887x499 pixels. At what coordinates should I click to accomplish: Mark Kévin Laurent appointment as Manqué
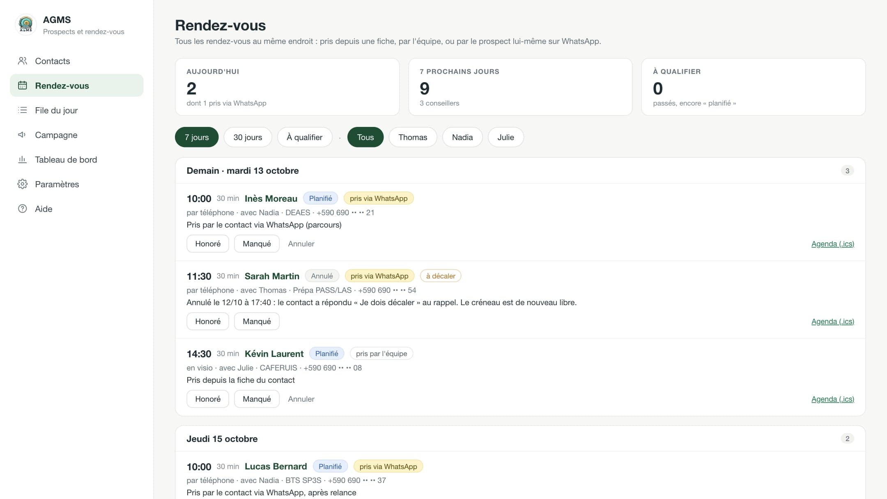coord(257,399)
